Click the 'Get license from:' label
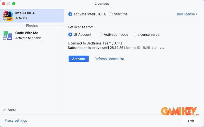Screen dimensions: 204x127 coord(81,27)
